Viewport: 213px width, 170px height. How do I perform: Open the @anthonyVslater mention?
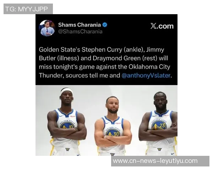146,75
